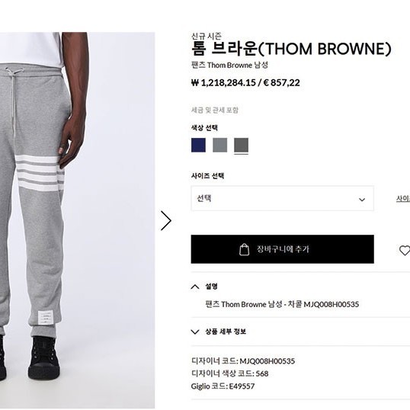Image resolution: width=410 pixels, height=410 pixels.
Task: Click the 상품 세부 정보 heading text
Action: [x=226, y=332]
